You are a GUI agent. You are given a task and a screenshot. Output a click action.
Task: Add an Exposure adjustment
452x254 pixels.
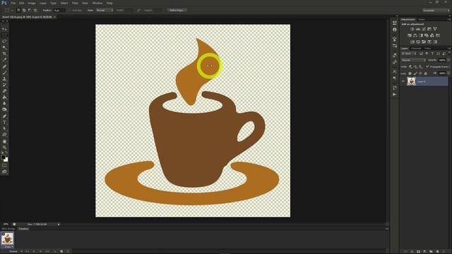pos(429,29)
